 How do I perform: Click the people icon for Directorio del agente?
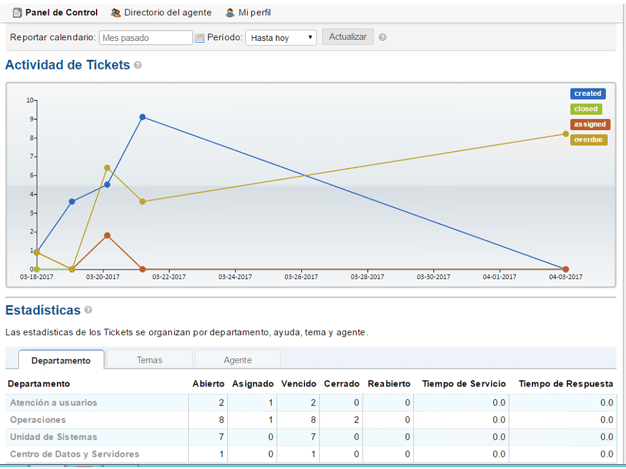[116, 12]
